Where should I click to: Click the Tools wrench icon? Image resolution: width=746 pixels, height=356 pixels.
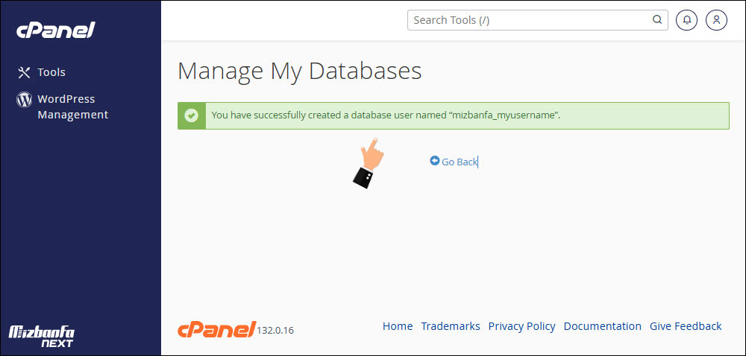coord(24,72)
